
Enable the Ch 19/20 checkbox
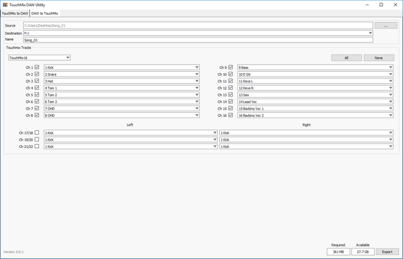[x=36, y=139]
